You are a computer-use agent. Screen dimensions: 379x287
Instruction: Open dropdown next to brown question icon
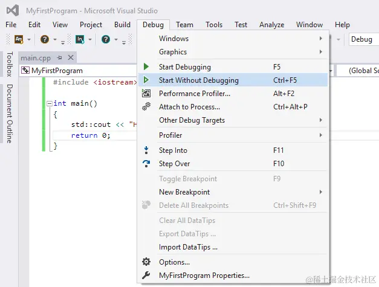(55, 39)
